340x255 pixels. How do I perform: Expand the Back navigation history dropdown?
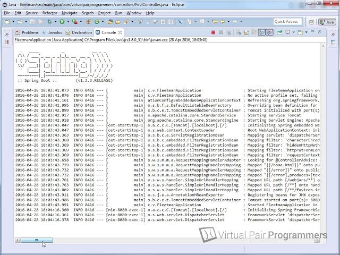pyautogui.click(x=228, y=21)
